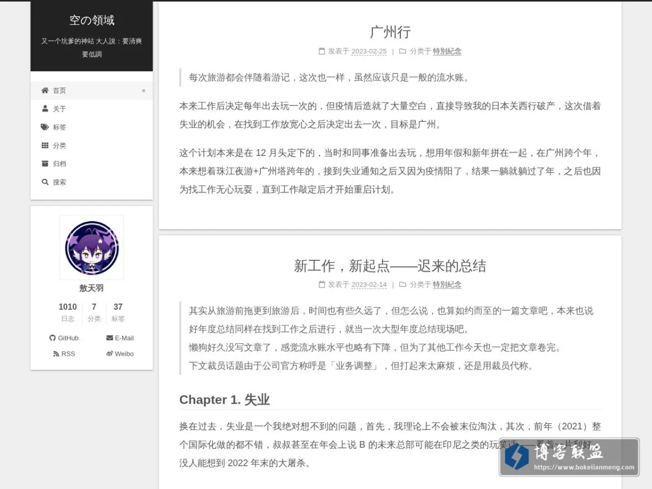Click the 7 分类 category count
The image size is (652, 489).
click(94, 312)
